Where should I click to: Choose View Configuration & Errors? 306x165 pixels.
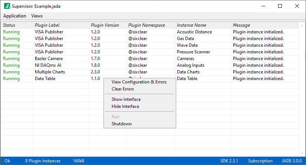[x=139, y=82]
